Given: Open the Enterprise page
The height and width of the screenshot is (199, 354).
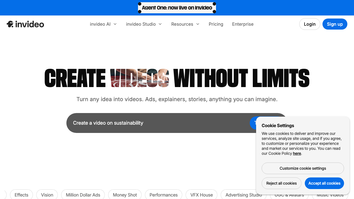Looking at the screenshot, I should [243, 24].
